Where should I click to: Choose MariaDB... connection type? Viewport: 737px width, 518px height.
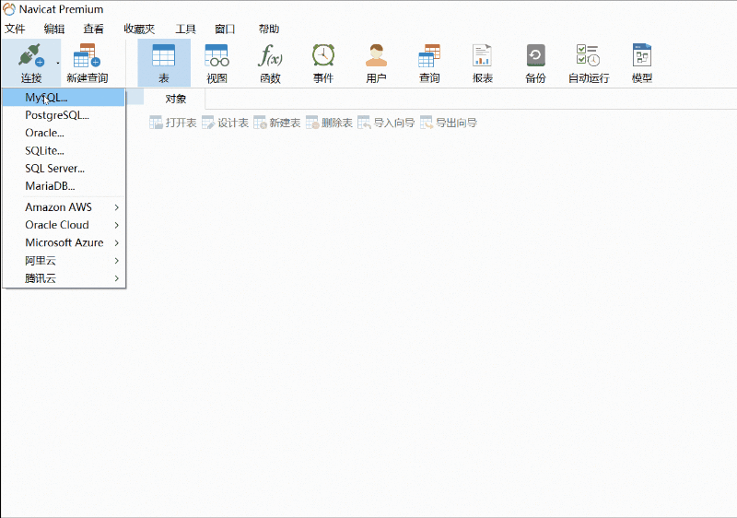[64, 186]
